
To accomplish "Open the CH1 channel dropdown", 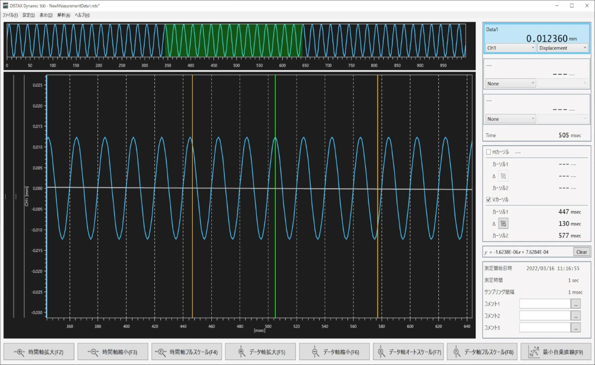I will point(511,48).
